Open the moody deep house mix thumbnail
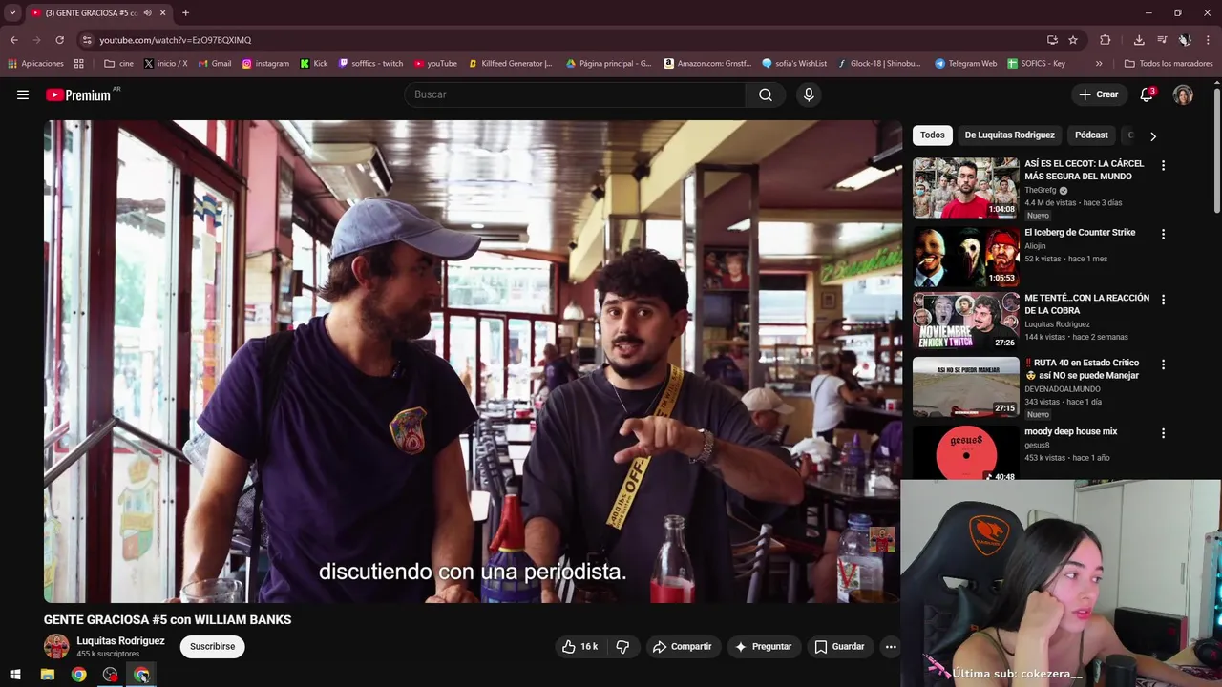1222x687 pixels. pos(966,452)
